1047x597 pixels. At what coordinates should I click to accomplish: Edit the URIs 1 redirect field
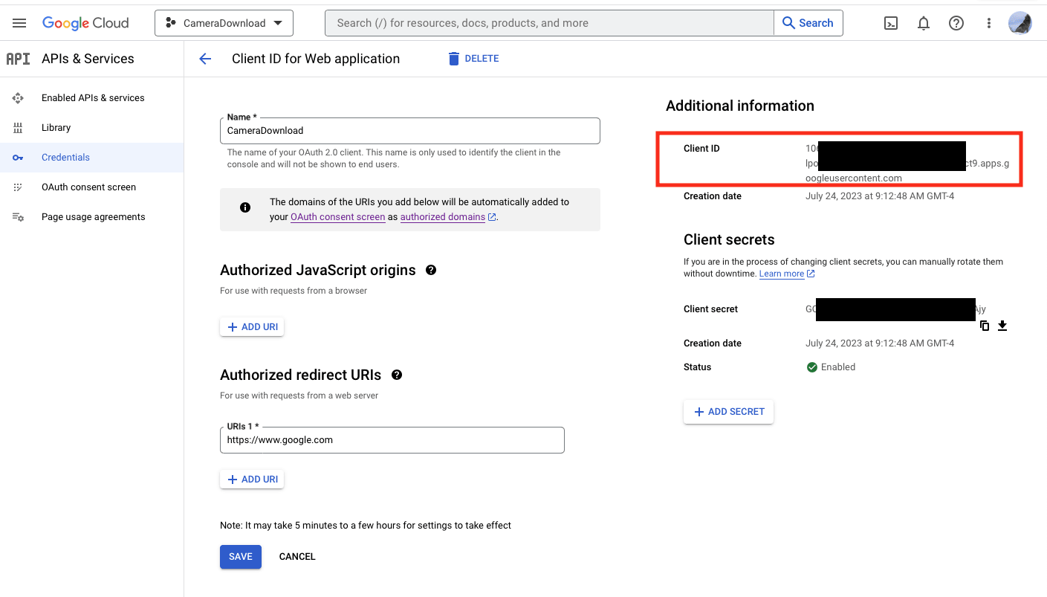pyautogui.click(x=392, y=439)
